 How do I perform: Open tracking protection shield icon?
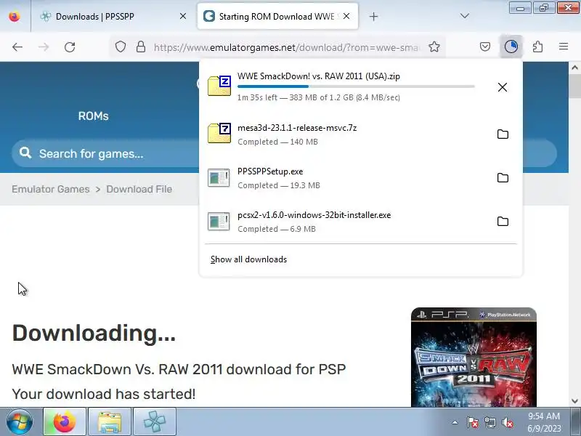pyautogui.click(x=121, y=47)
